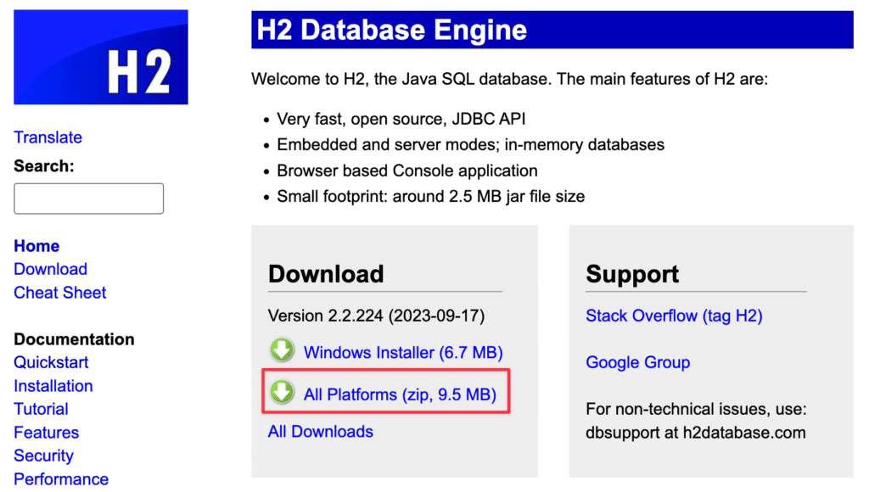Download the All Platforms zip file

[x=400, y=394]
